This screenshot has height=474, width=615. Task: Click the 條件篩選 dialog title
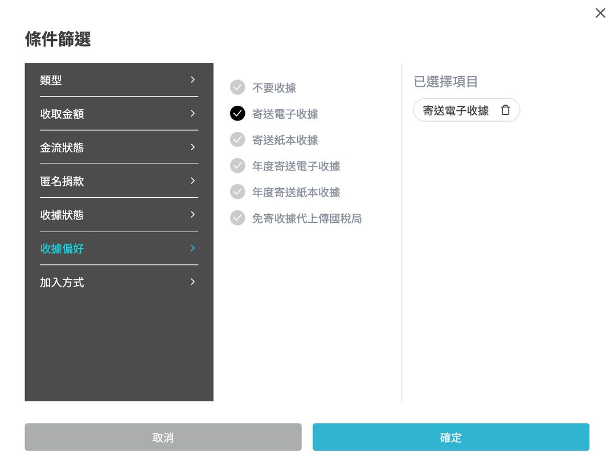coord(58,39)
